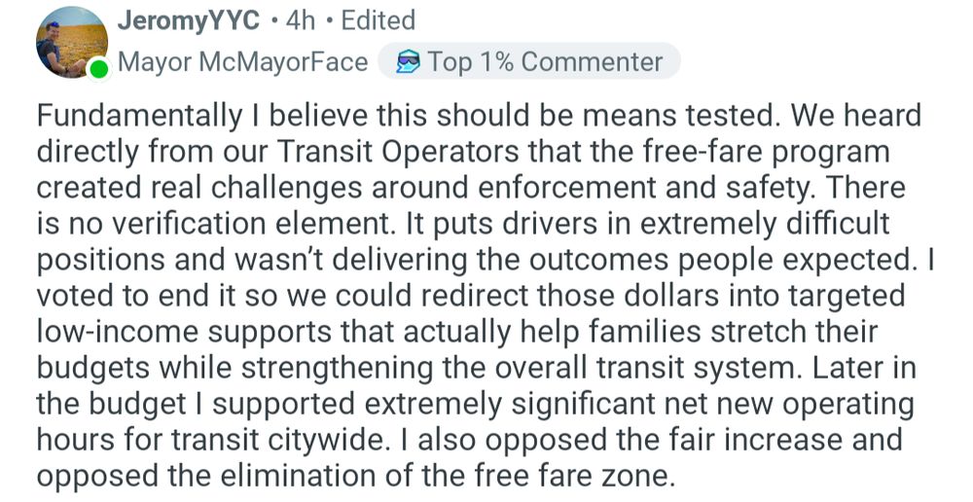Image resolution: width=973 pixels, height=502 pixels.
Task: Click the word Fundamentally starting the comment
Action: coord(138,118)
